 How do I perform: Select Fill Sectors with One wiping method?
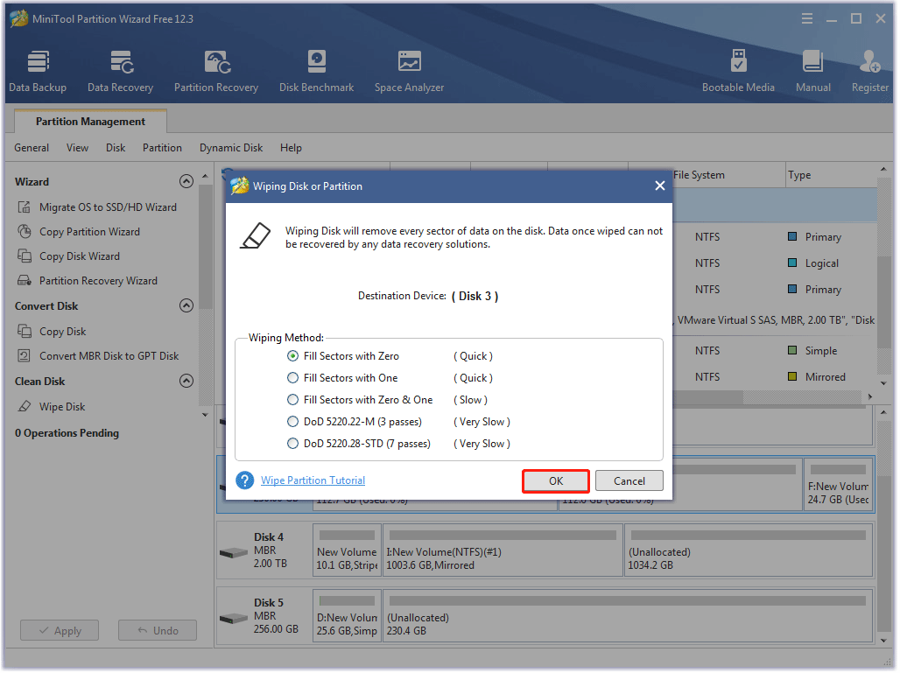coord(293,377)
